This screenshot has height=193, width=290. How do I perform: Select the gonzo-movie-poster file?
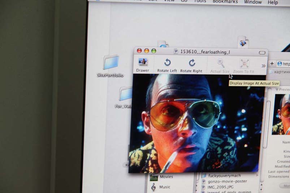coord(228,181)
